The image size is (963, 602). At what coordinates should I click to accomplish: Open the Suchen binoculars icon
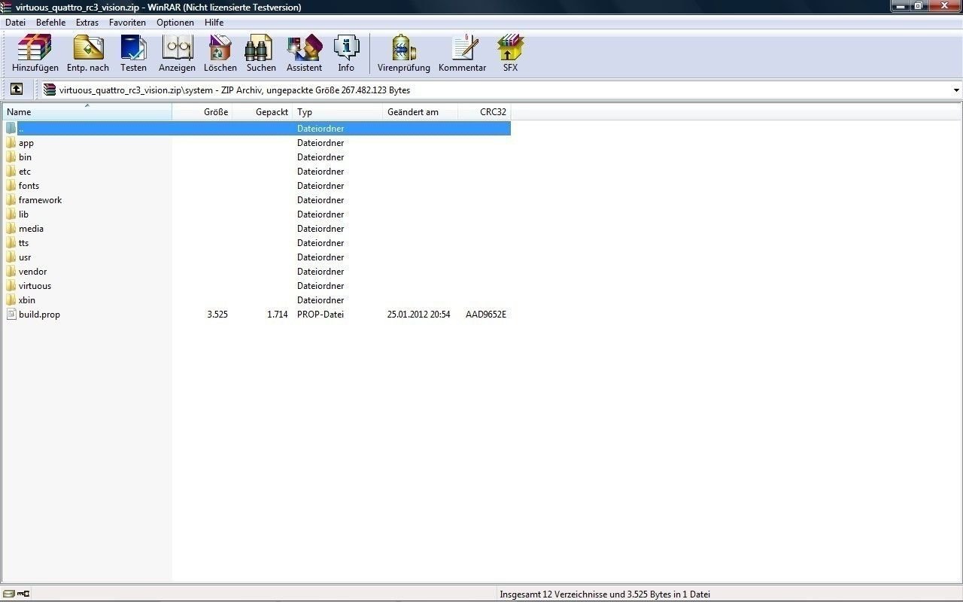click(x=260, y=47)
